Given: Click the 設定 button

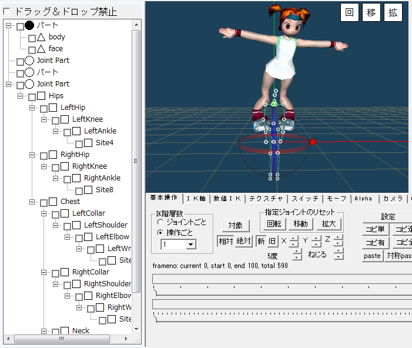Looking at the screenshot, I should click(x=388, y=217).
